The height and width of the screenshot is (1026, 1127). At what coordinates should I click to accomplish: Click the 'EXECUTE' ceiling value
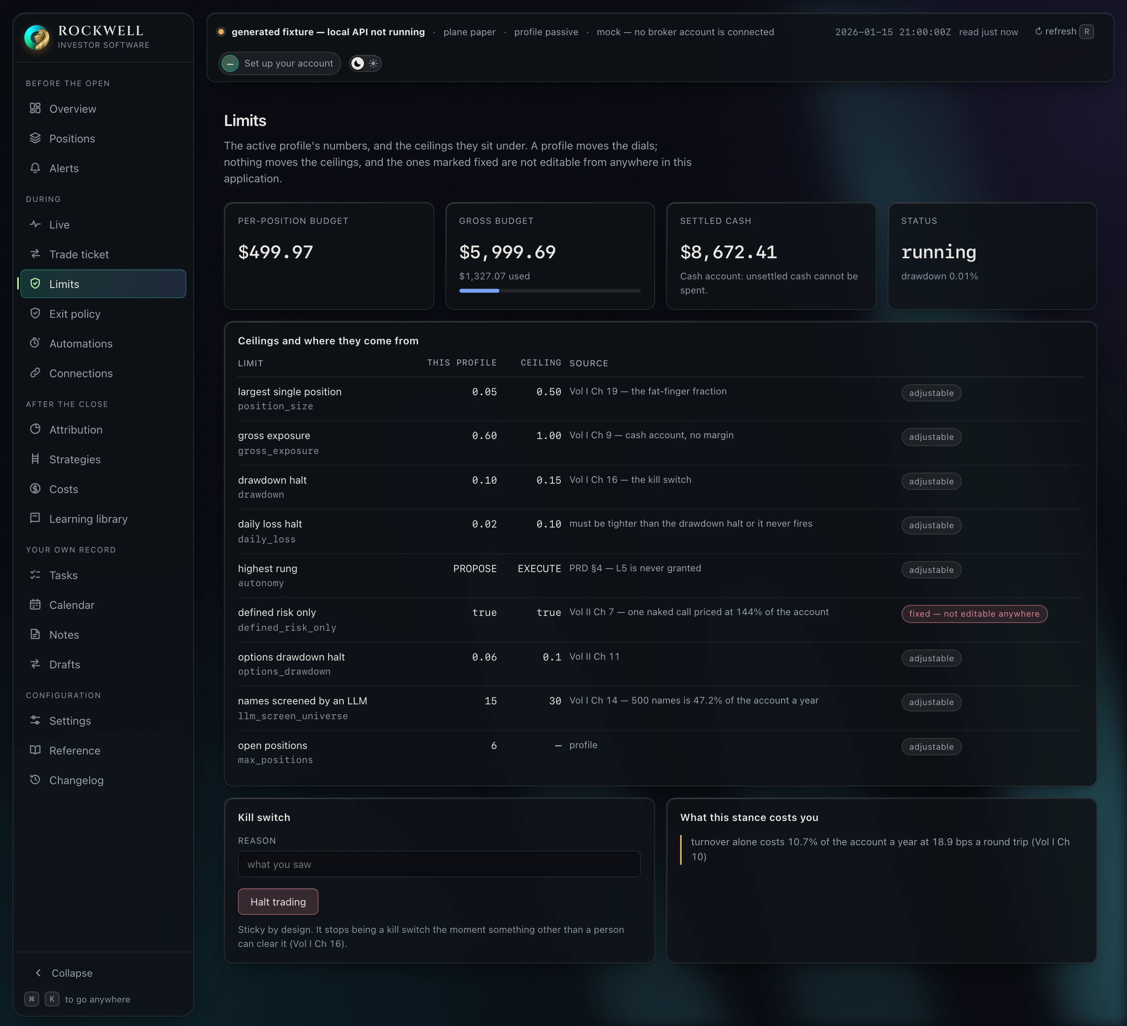(x=539, y=569)
